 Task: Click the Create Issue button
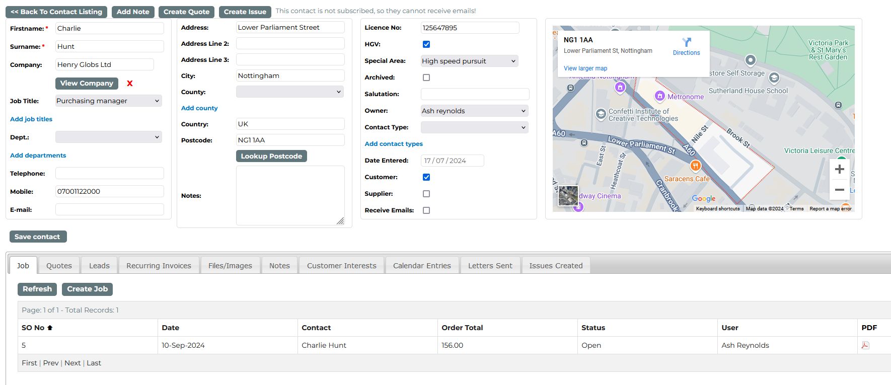click(x=245, y=12)
